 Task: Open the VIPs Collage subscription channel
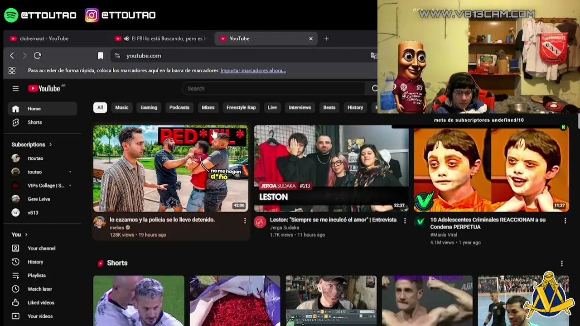[x=43, y=186]
